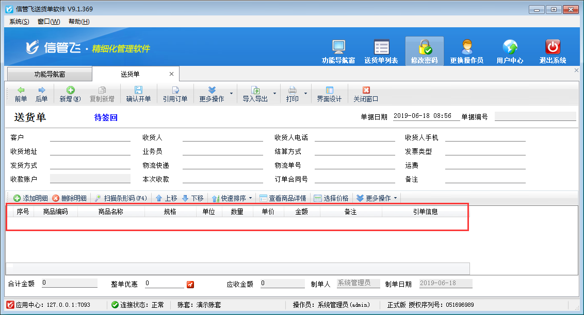Expand the 快速排序 dropdown

[x=251, y=198]
